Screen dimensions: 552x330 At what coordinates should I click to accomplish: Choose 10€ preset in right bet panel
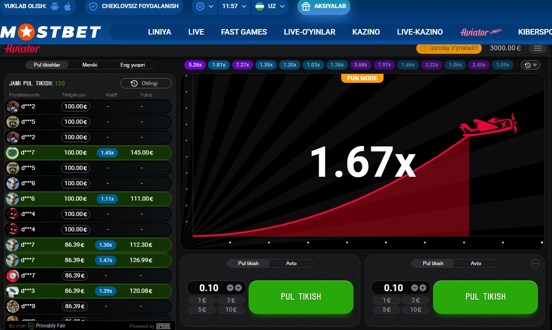tap(415, 310)
